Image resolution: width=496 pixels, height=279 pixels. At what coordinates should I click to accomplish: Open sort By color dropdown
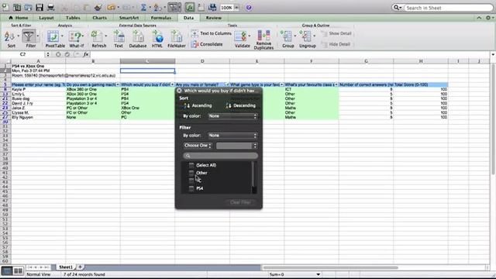pos(232,116)
